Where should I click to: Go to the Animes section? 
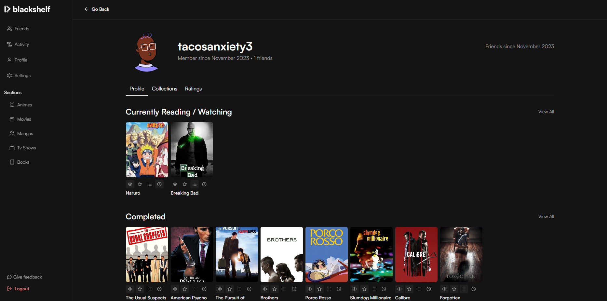coord(21,105)
